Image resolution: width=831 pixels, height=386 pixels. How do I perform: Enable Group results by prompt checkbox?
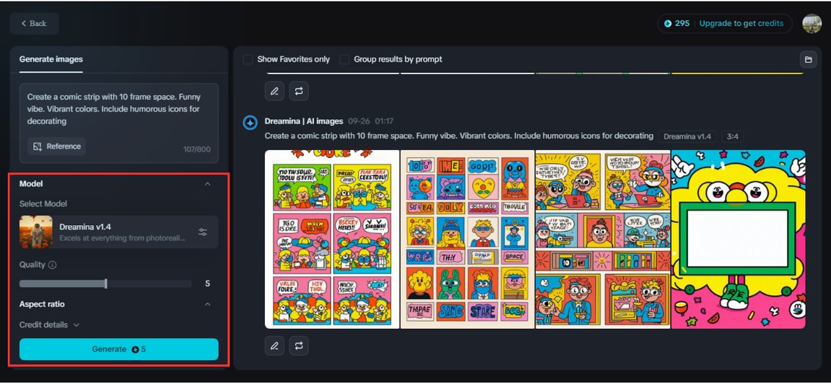(345, 59)
